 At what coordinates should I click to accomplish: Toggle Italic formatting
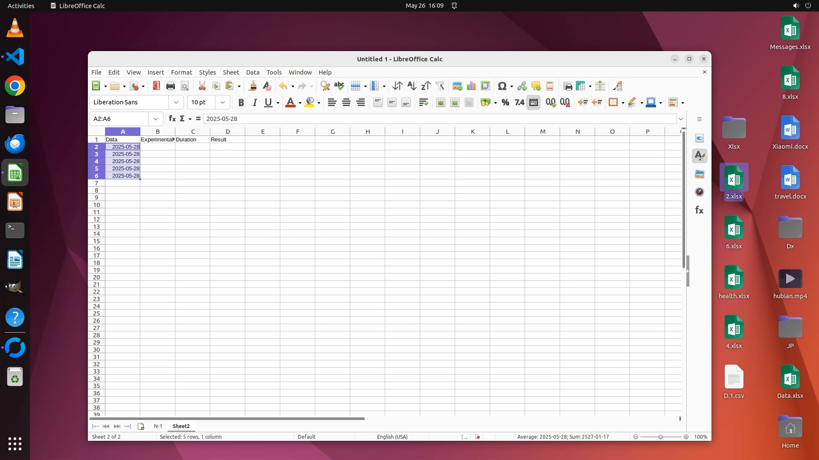(255, 102)
